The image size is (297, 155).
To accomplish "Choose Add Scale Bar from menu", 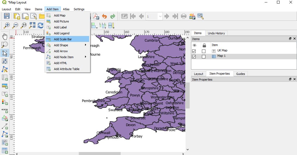I will pyautogui.click(x=63, y=39).
